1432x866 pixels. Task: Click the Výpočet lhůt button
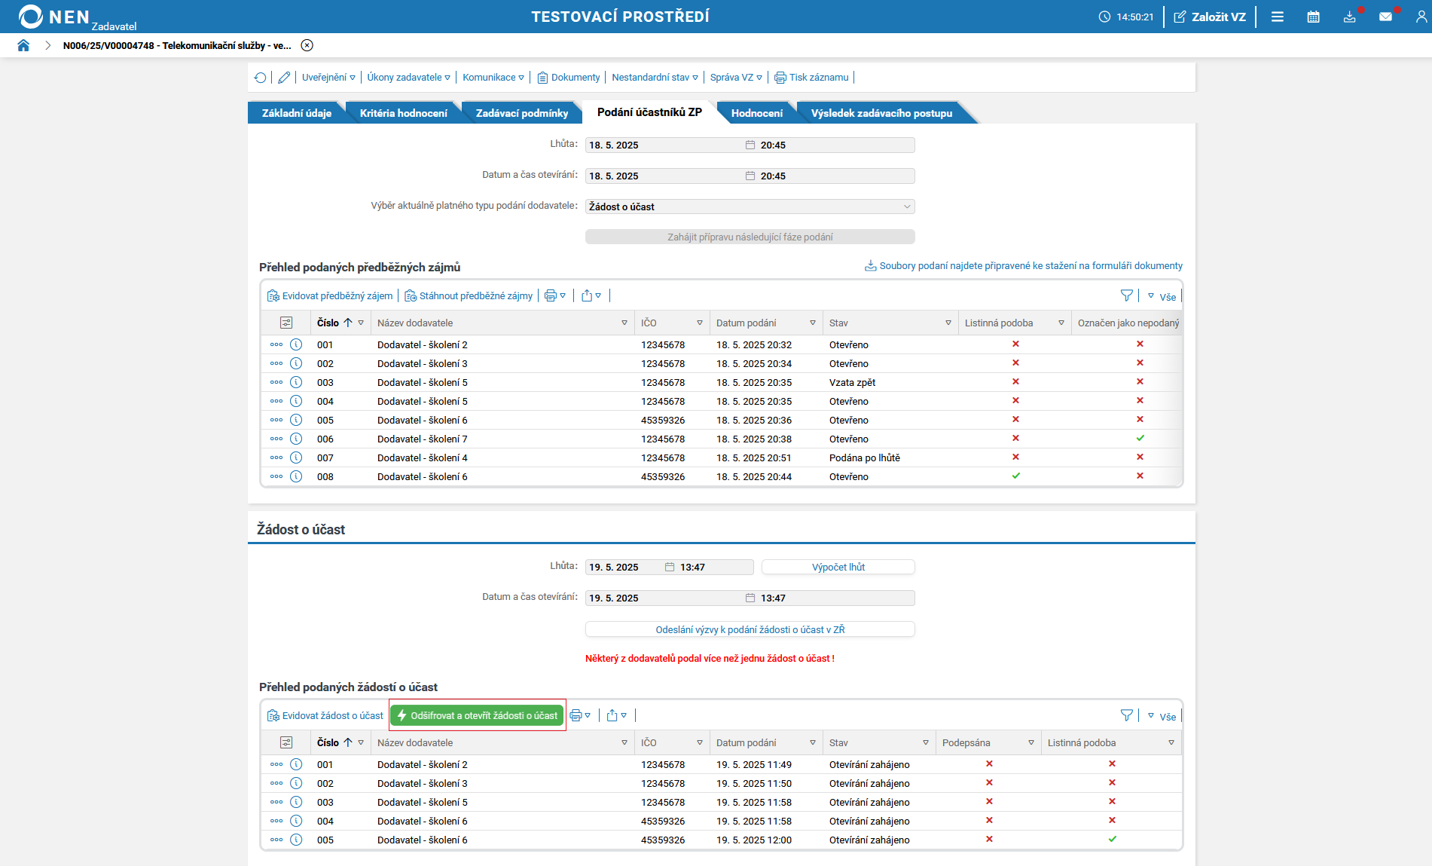(838, 567)
